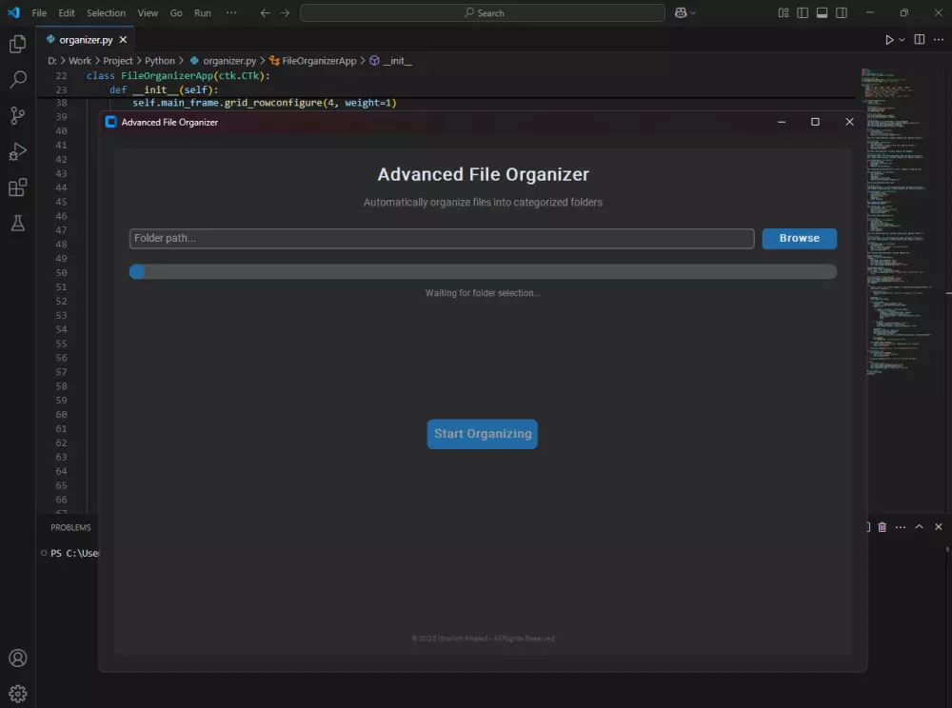Click the Browse button
The width and height of the screenshot is (952, 708).
click(799, 238)
